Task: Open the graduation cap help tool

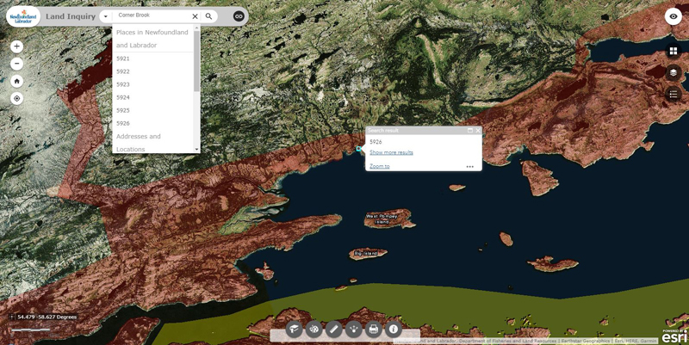Action: tap(294, 329)
